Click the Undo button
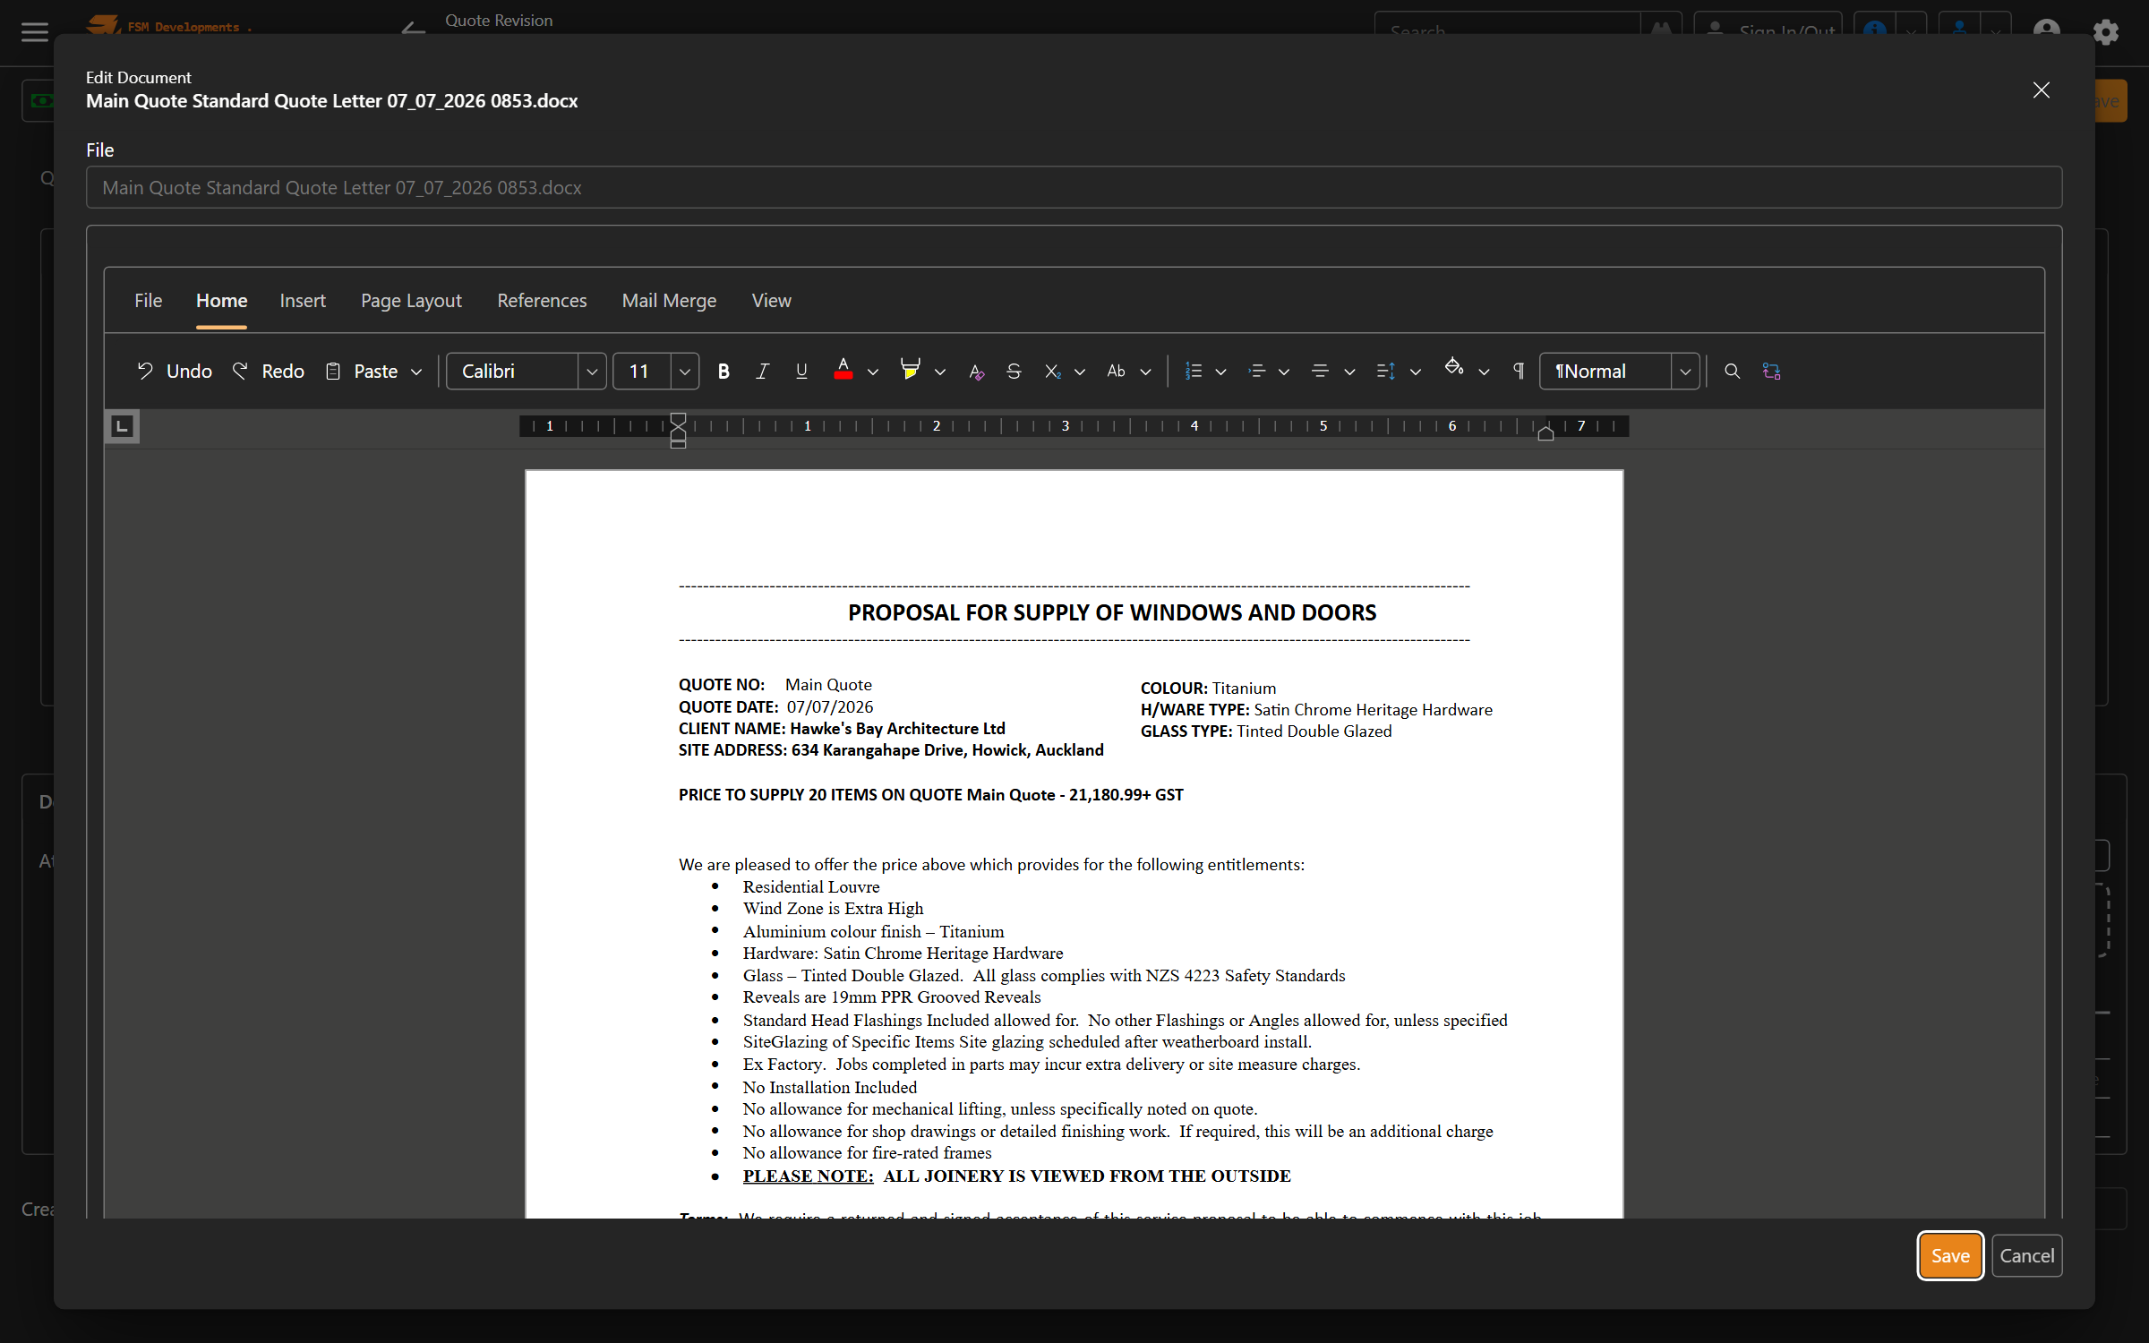 coord(174,371)
